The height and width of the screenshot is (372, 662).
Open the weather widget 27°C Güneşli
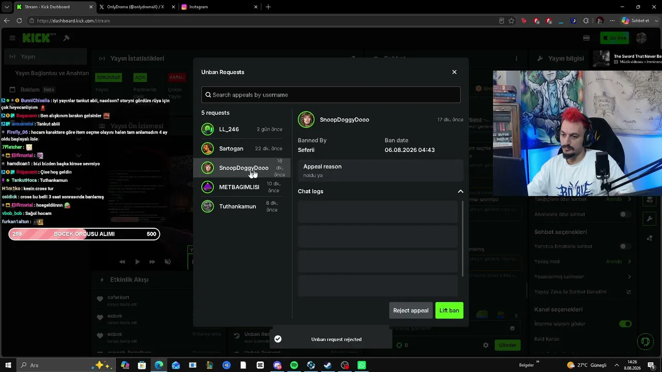(586, 365)
